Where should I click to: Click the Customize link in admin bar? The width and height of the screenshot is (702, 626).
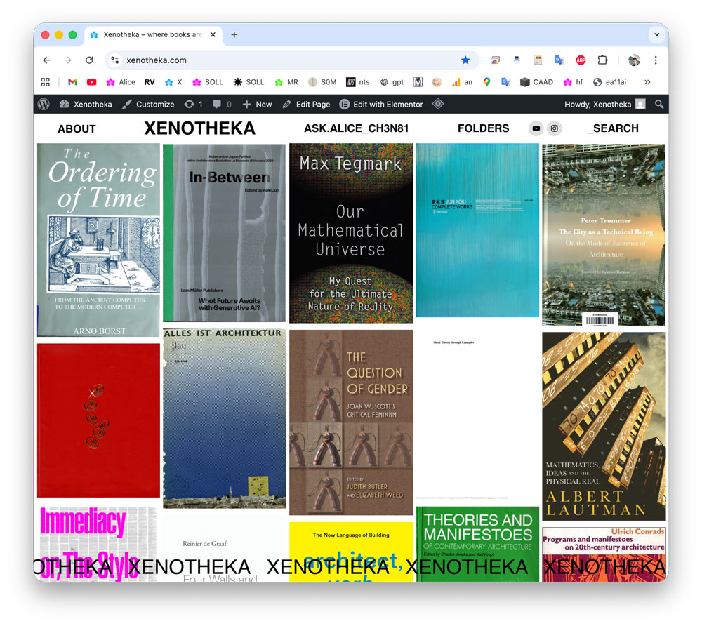pos(148,104)
